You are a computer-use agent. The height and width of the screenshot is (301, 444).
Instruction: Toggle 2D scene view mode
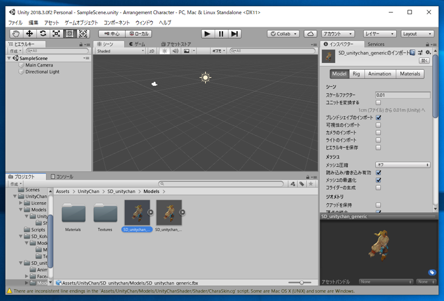(x=152, y=51)
